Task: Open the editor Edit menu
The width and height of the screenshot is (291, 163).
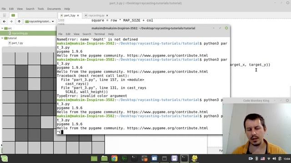Action: click(11, 9)
